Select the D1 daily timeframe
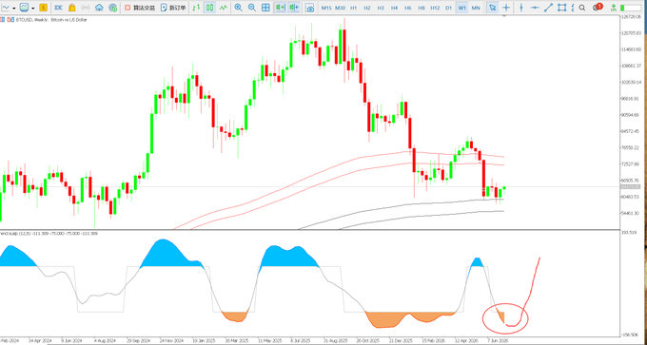647x345 pixels. (x=448, y=8)
